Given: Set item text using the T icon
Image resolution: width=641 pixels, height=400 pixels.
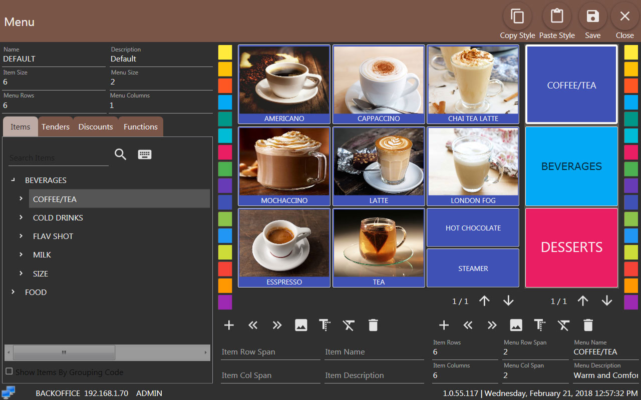Looking at the screenshot, I should [325, 325].
